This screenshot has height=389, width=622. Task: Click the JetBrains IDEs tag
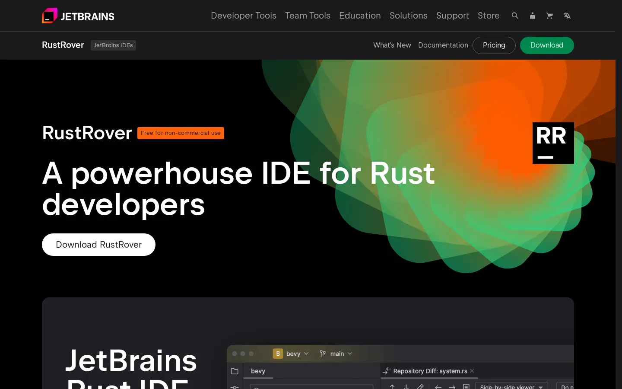[113, 45]
